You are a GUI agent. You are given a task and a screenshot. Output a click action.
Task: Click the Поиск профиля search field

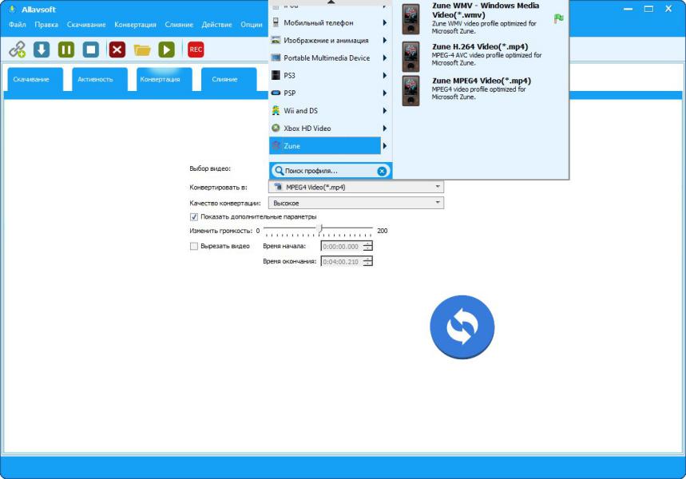pos(331,171)
